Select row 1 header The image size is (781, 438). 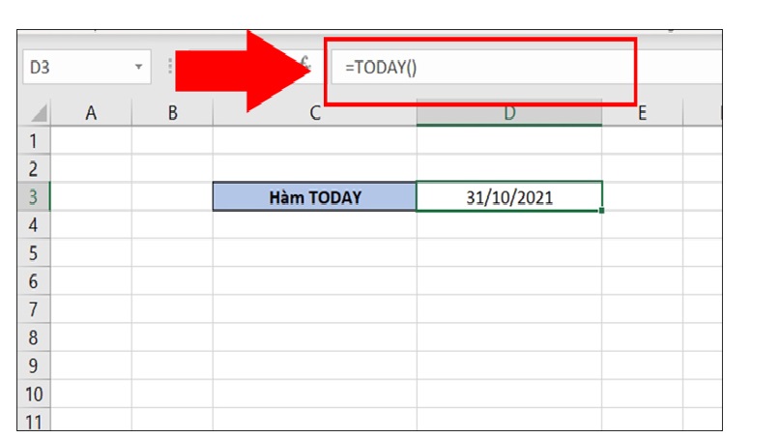click(34, 140)
